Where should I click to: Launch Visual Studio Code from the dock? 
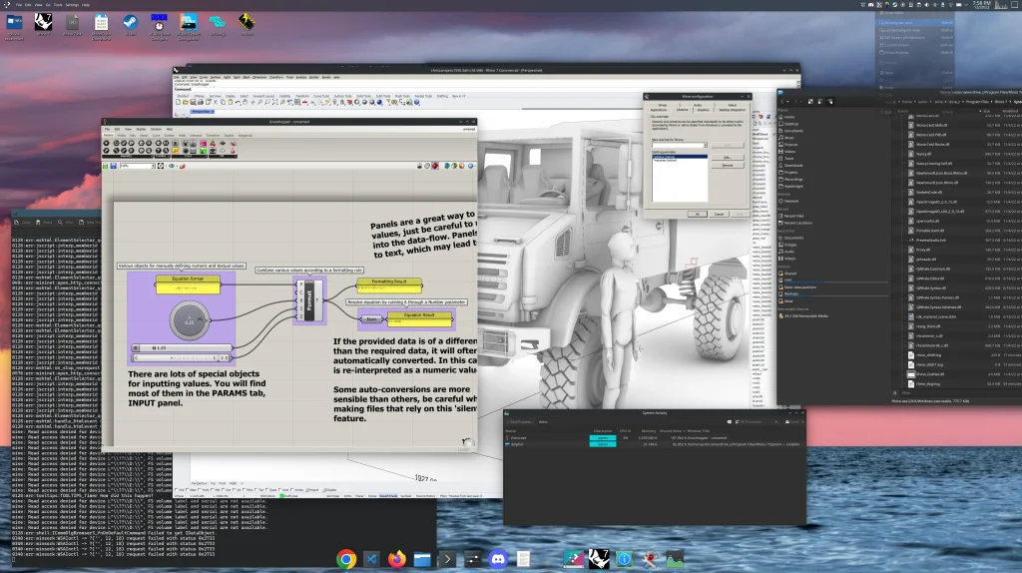(371, 559)
